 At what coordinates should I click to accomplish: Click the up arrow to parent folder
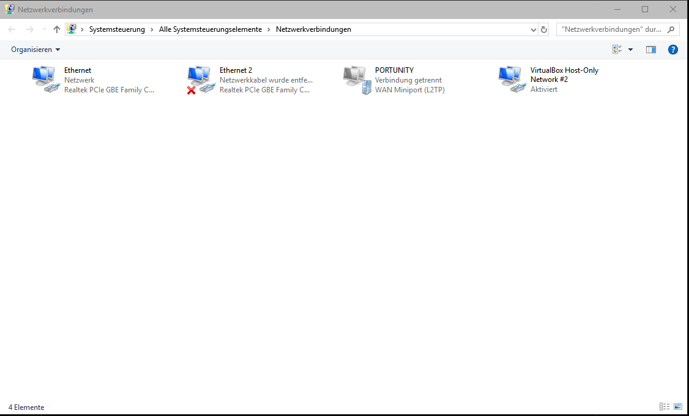(x=57, y=29)
